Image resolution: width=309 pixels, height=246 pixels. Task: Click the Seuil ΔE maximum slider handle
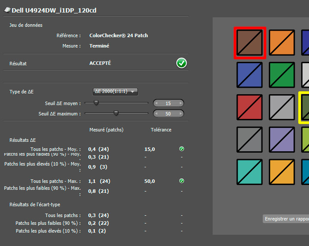116,113
